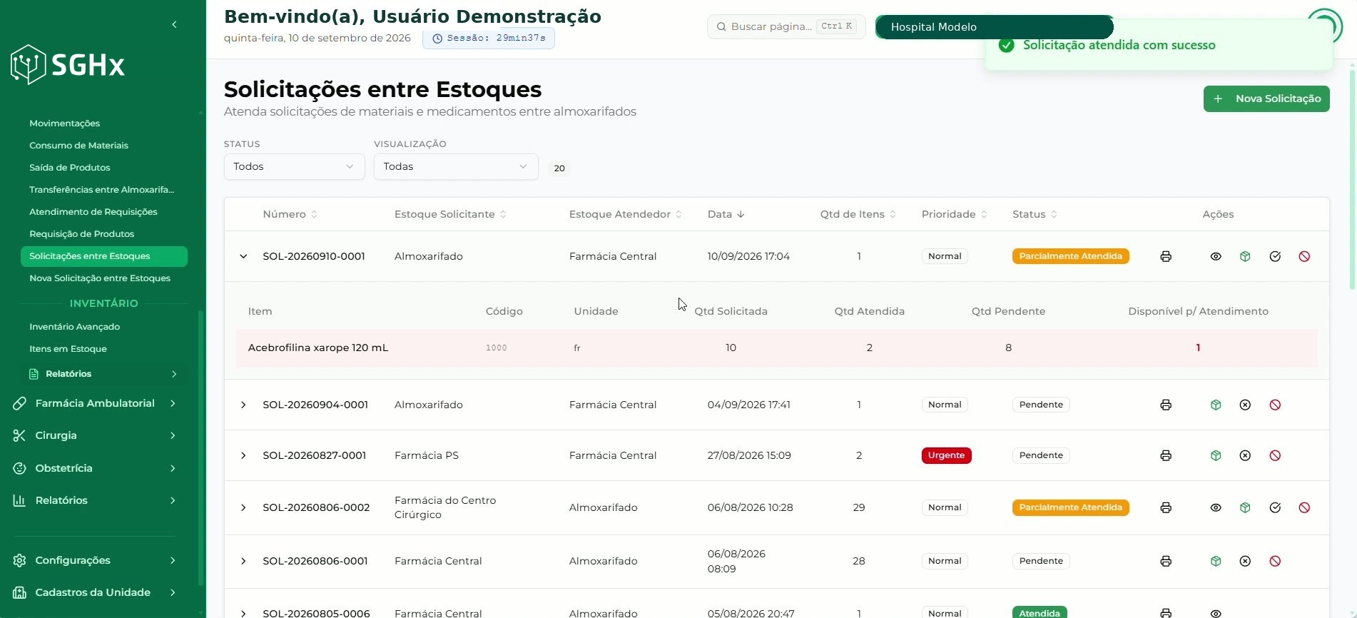The height and width of the screenshot is (618, 1357).
Task: Click x-circle icon for SOL-20260827-0001
Action: point(1245,455)
